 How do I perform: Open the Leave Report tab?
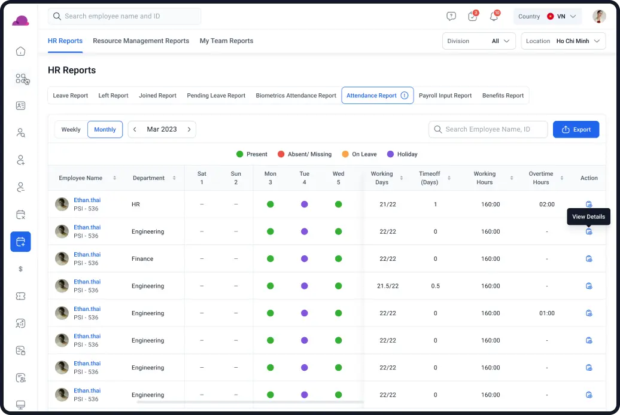(x=71, y=95)
